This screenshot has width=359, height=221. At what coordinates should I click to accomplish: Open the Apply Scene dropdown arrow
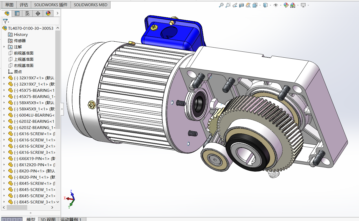click(x=298, y=5)
